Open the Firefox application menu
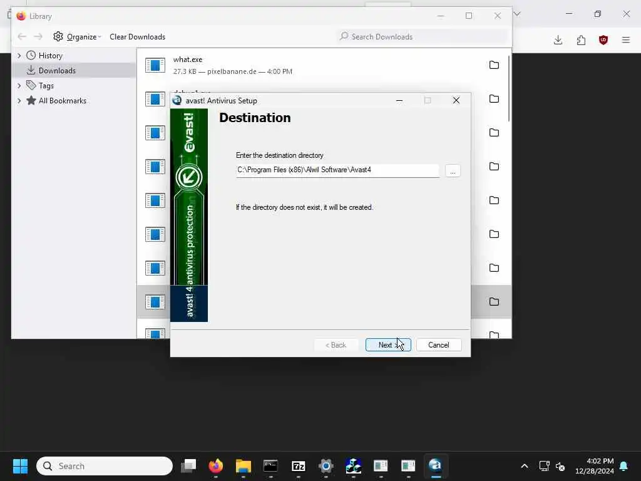This screenshot has width=641, height=481. pos(626,39)
